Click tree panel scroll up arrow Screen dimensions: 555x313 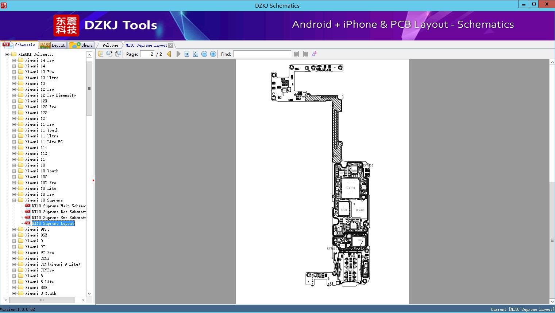pyautogui.click(x=89, y=55)
